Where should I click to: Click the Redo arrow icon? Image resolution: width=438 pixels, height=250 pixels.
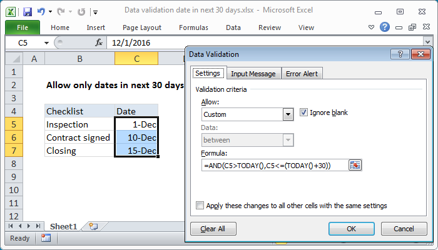tap(61, 12)
